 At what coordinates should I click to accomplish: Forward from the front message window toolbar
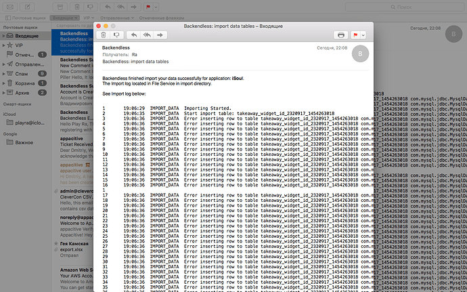(160, 35)
